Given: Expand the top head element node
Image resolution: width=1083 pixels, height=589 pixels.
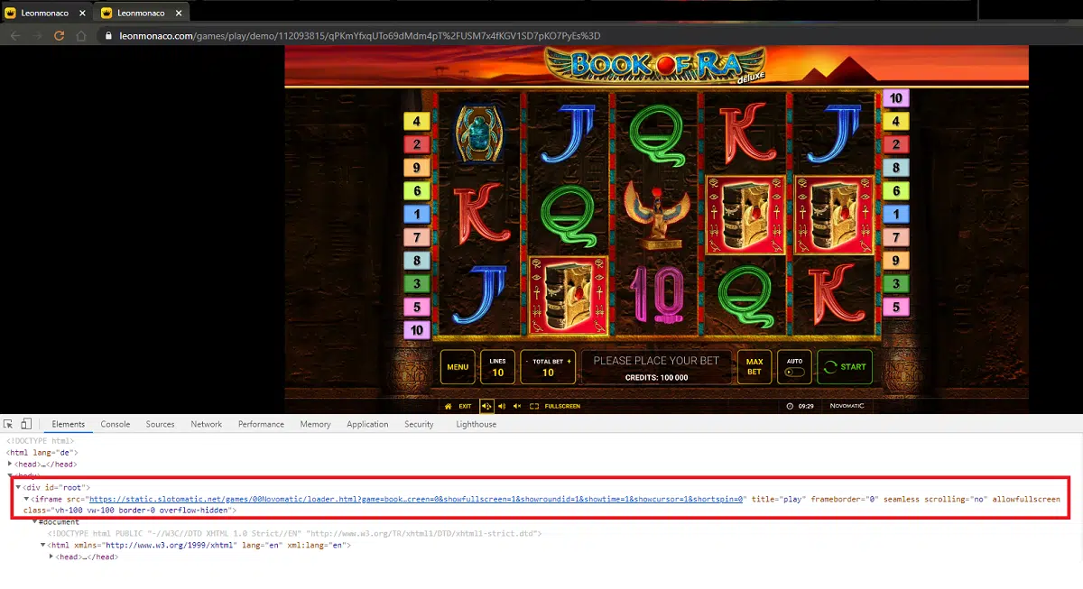Looking at the screenshot, I should (10, 464).
